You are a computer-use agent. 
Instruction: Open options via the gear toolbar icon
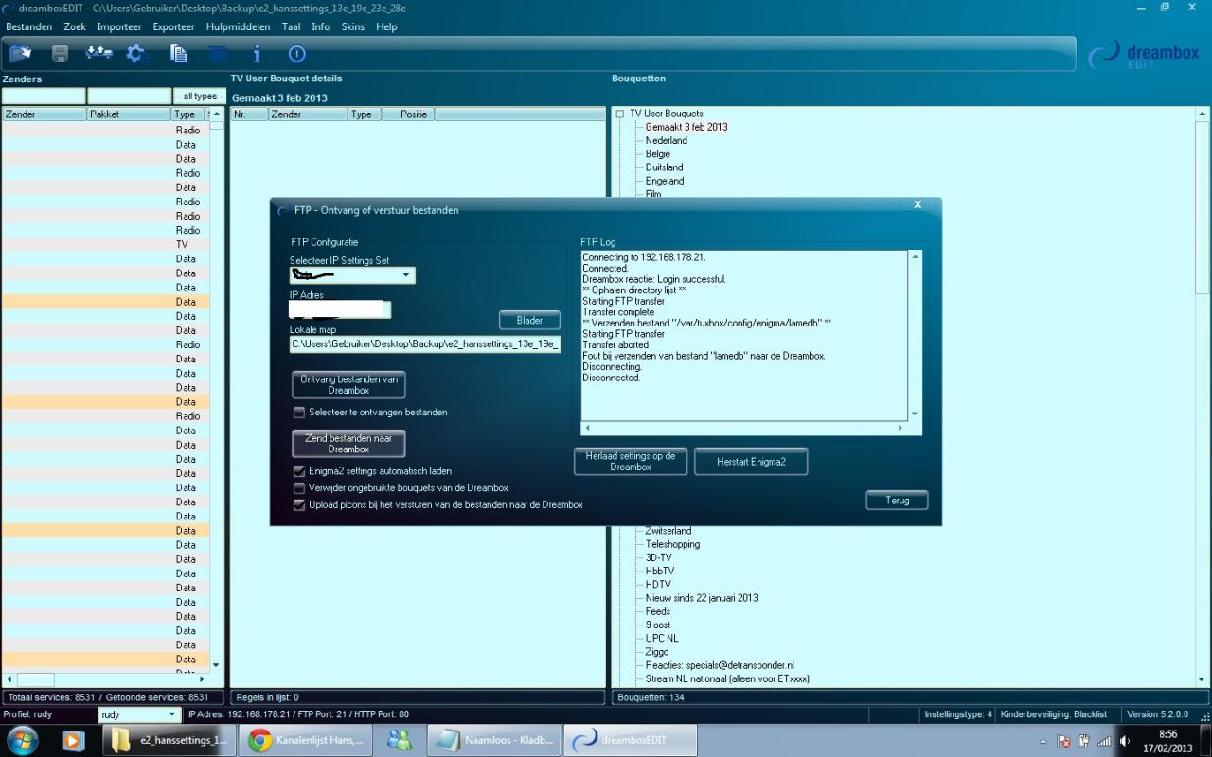tap(137, 54)
